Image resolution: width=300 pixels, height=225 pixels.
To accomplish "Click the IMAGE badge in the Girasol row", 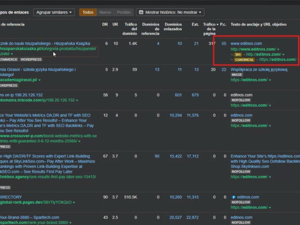I will click(237, 75).
